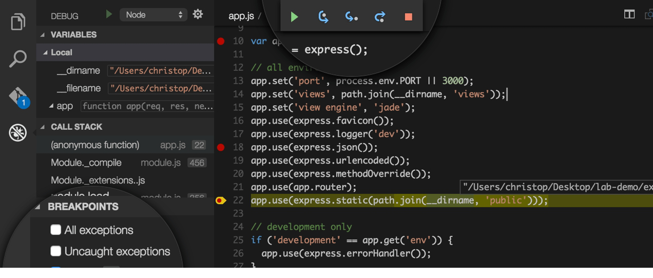Click the badge 22 beside app.js frame
This screenshot has height=278, width=653.
199,145
